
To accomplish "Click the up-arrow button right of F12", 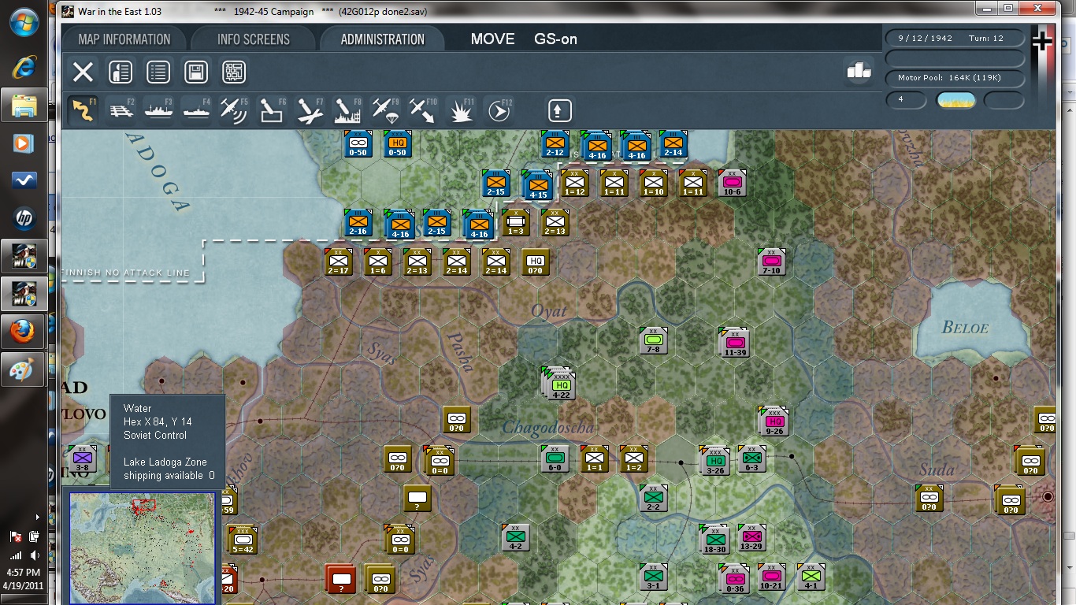I will [559, 109].
